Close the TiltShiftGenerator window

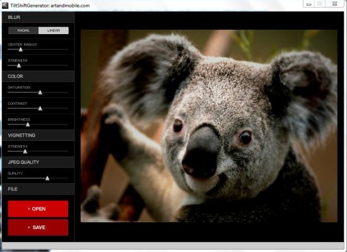(334, 4)
